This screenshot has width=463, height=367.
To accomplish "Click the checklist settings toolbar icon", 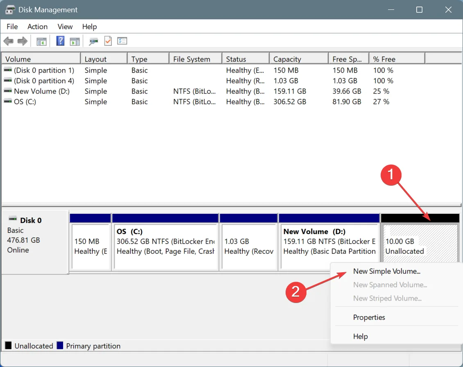I will [122, 41].
